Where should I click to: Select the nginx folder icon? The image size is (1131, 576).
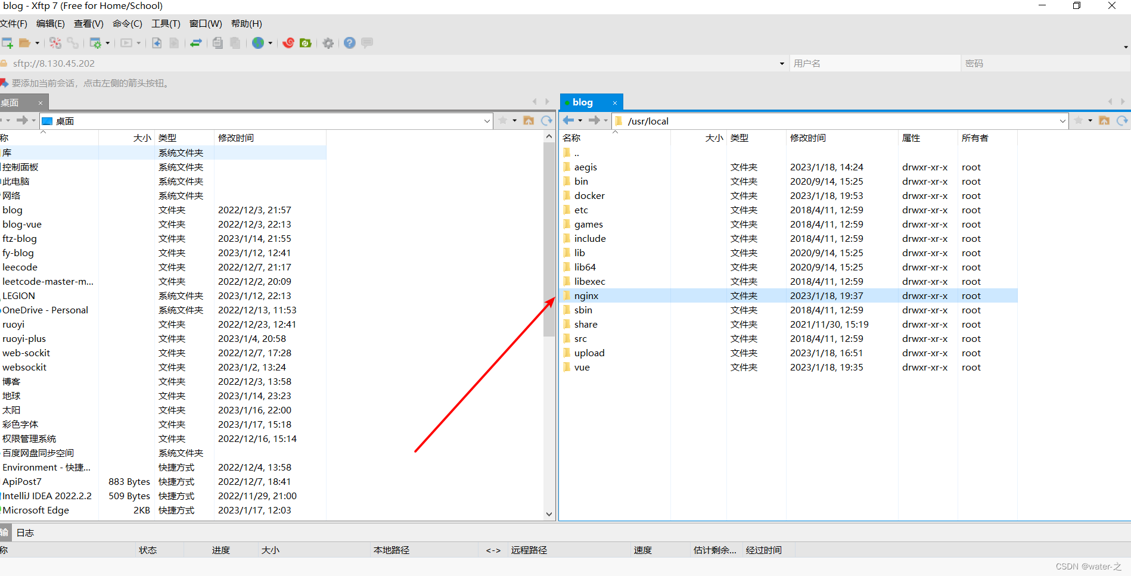(x=567, y=295)
